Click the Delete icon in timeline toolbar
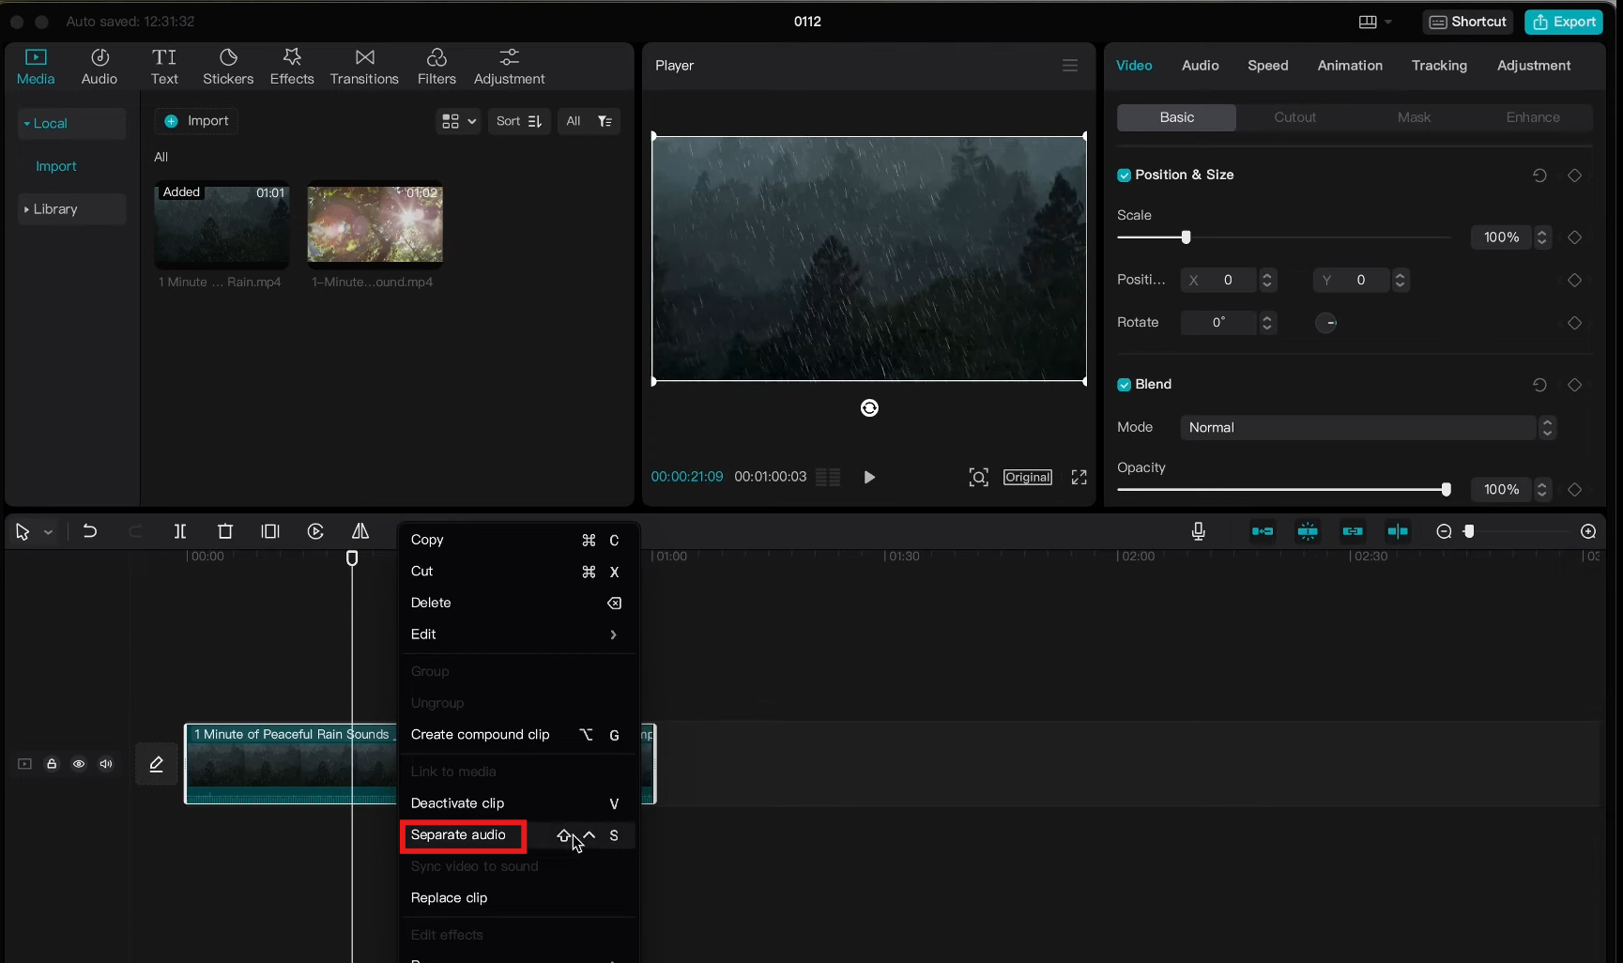1623x963 pixels. click(225, 531)
